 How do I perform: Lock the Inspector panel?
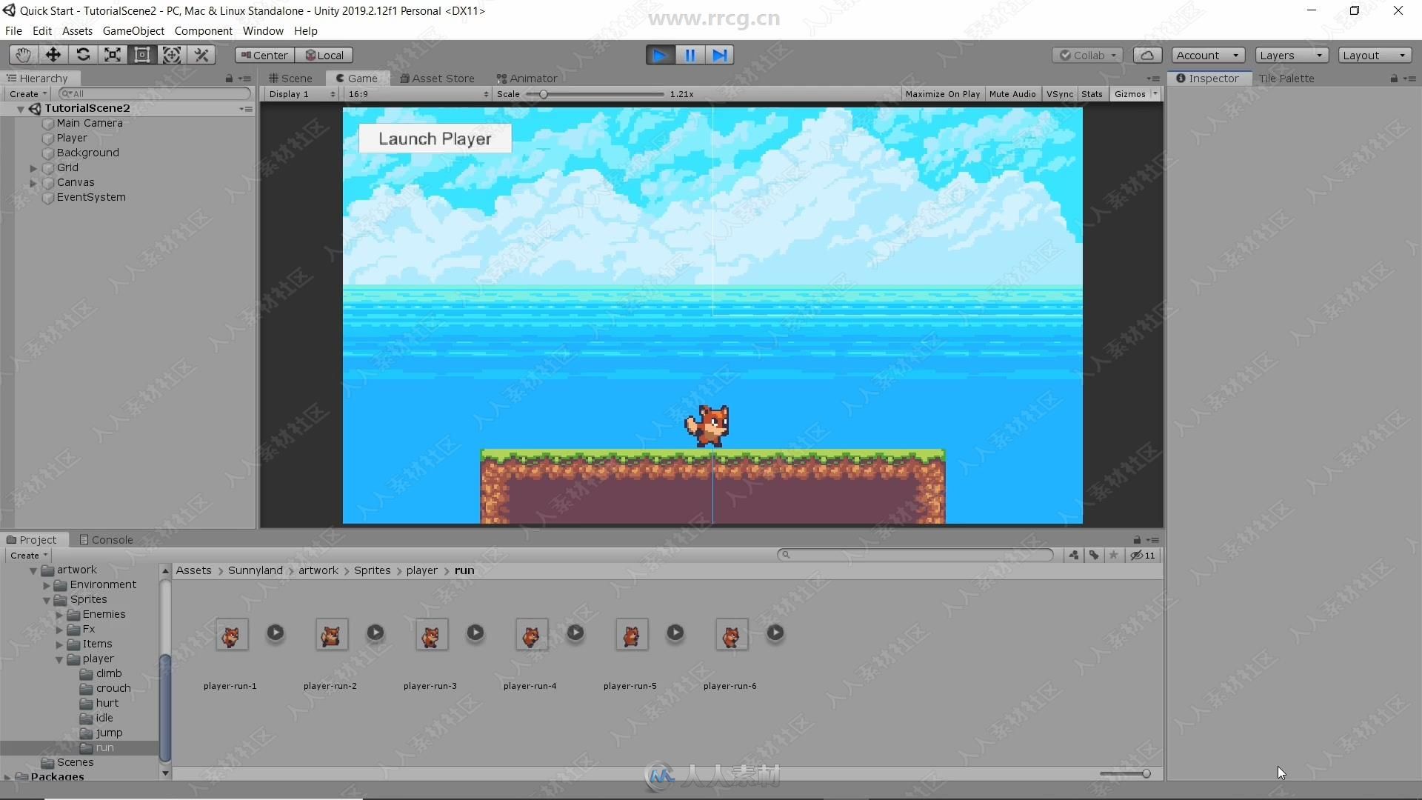click(x=1394, y=79)
